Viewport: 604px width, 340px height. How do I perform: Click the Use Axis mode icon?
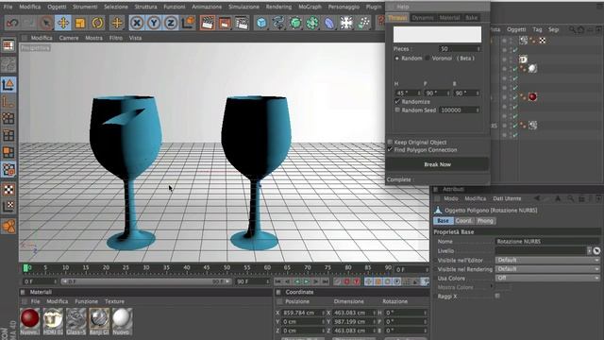[8, 102]
